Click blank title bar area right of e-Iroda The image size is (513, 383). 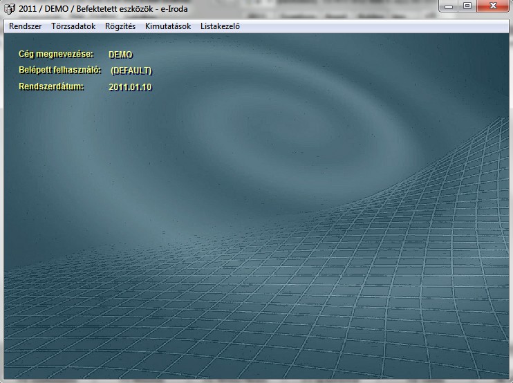coord(311,8)
